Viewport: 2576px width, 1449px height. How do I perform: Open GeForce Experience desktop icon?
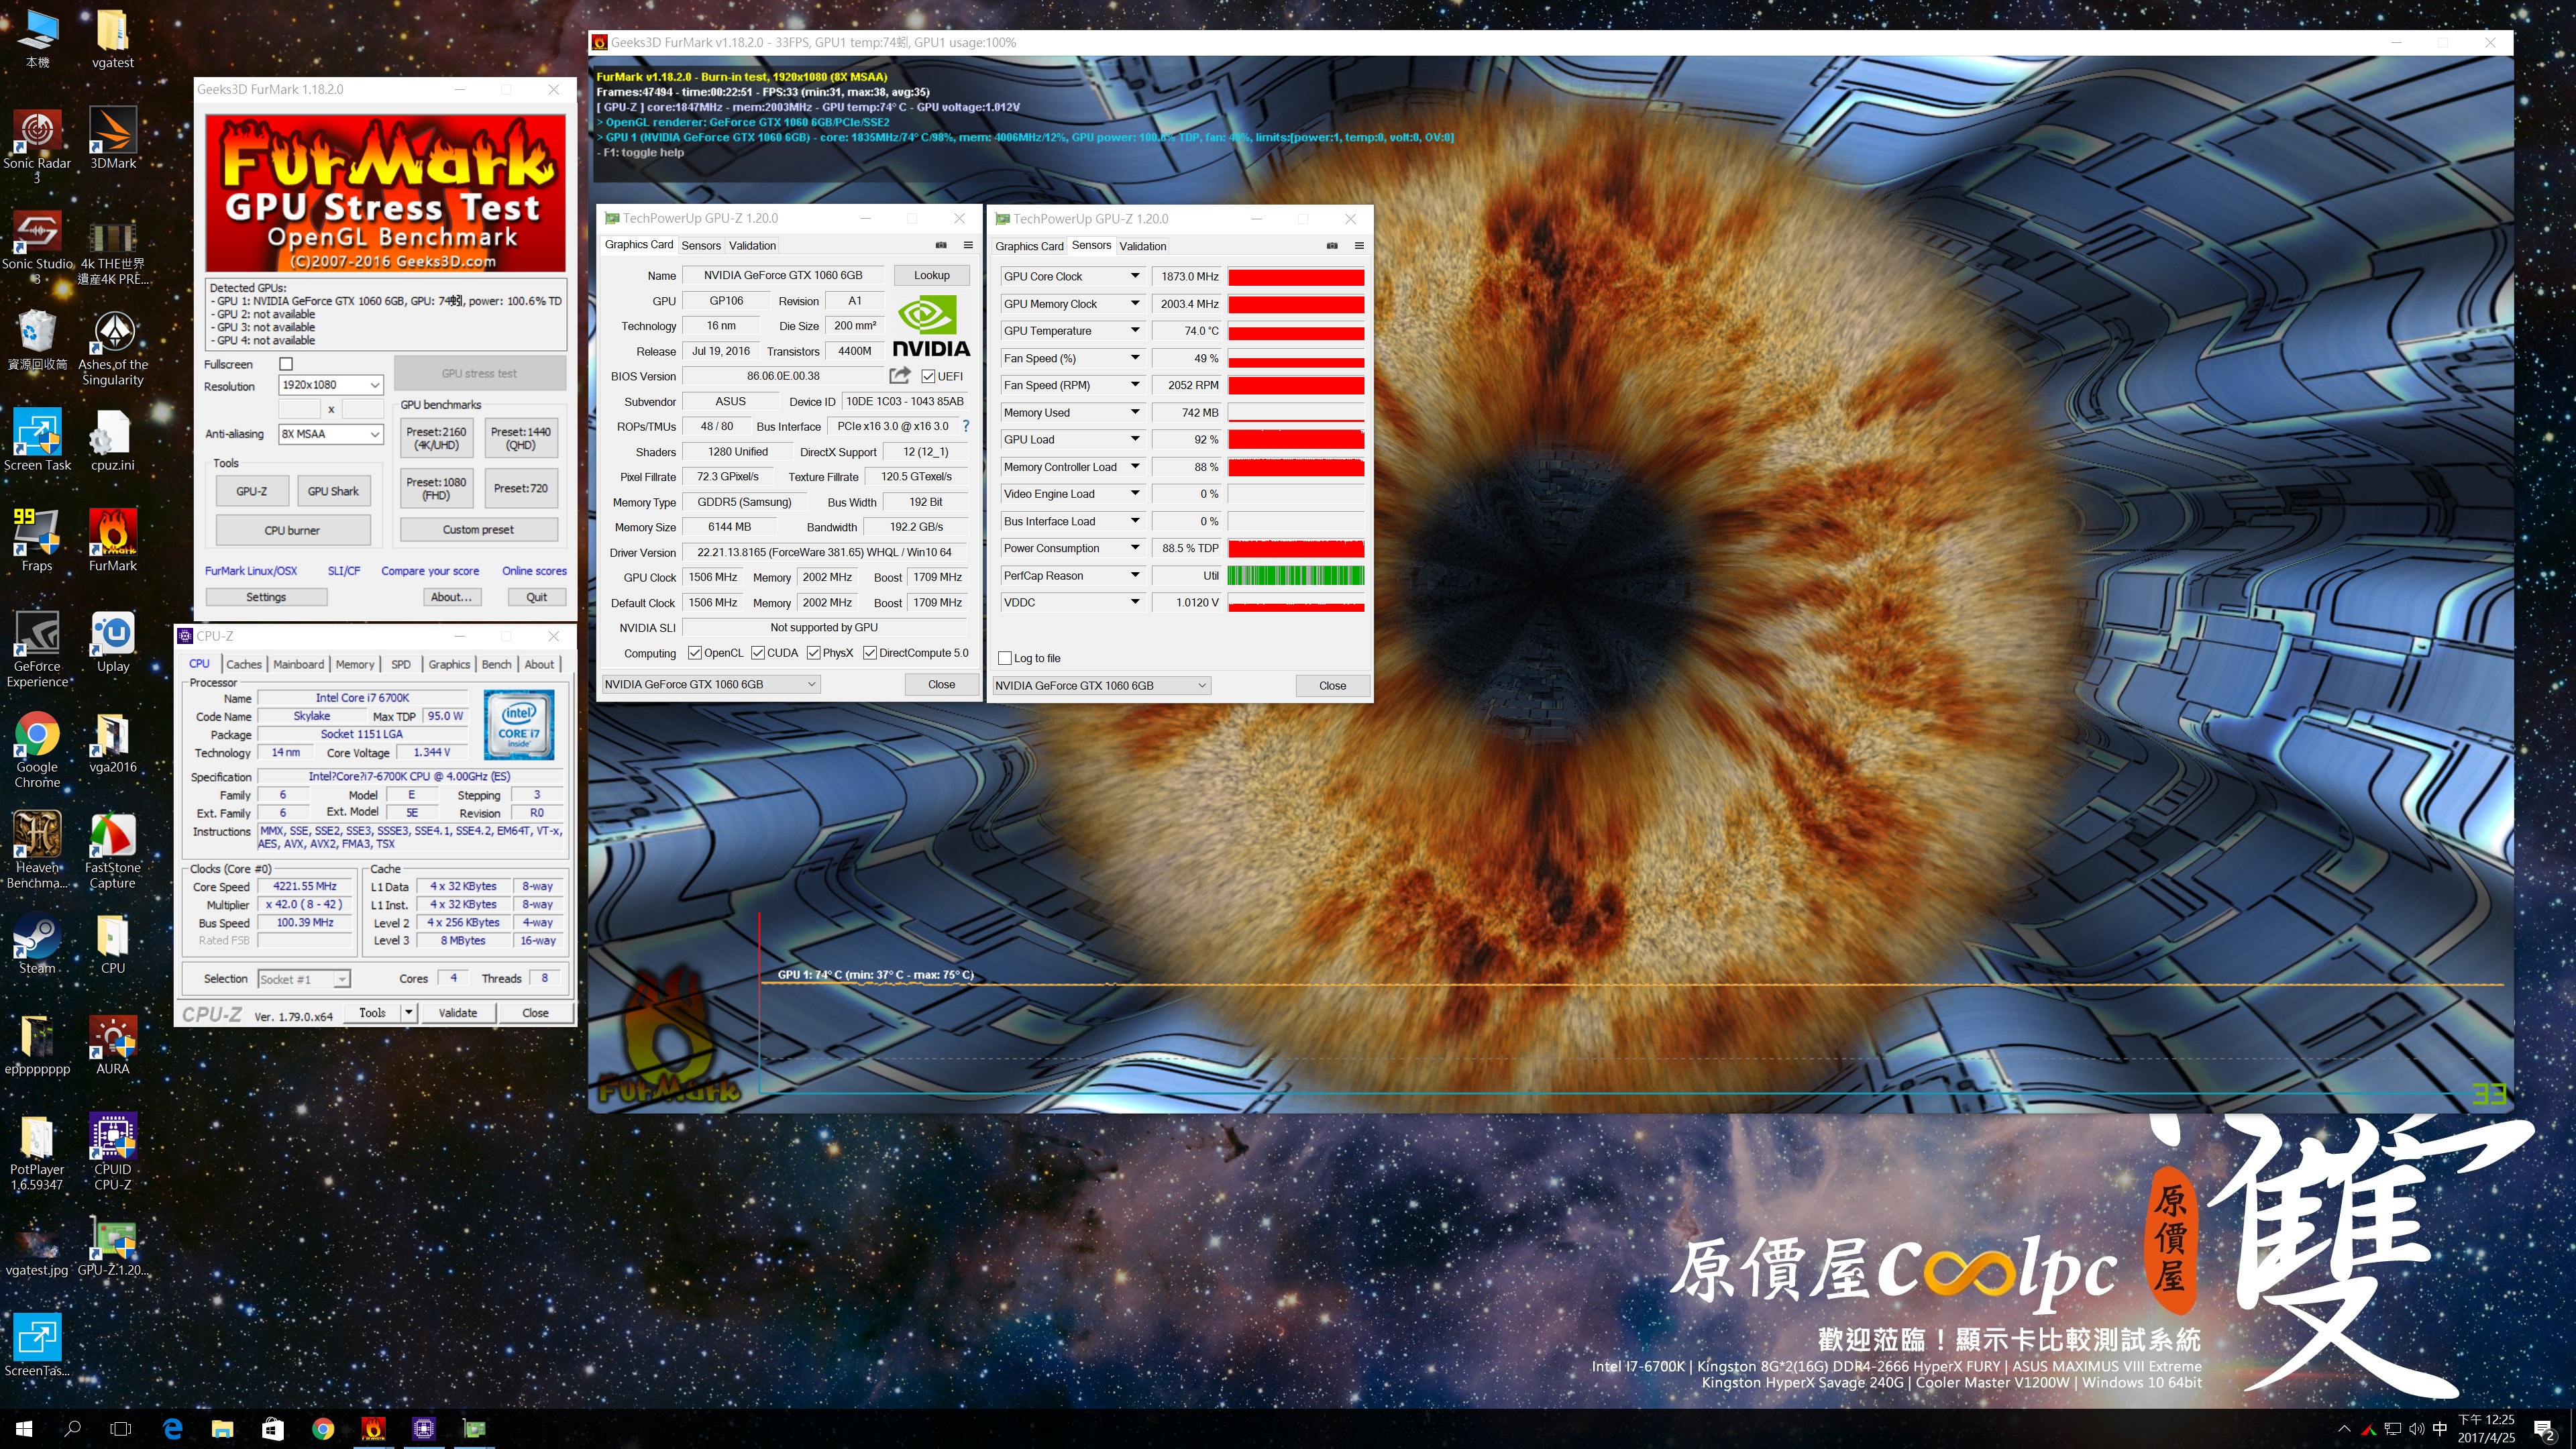pos(37,648)
